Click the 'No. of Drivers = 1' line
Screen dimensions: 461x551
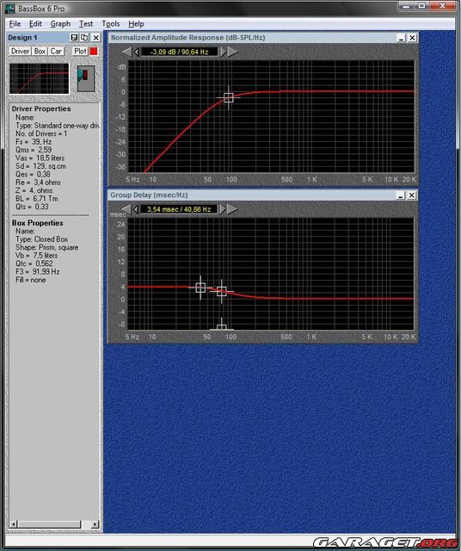[41, 133]
